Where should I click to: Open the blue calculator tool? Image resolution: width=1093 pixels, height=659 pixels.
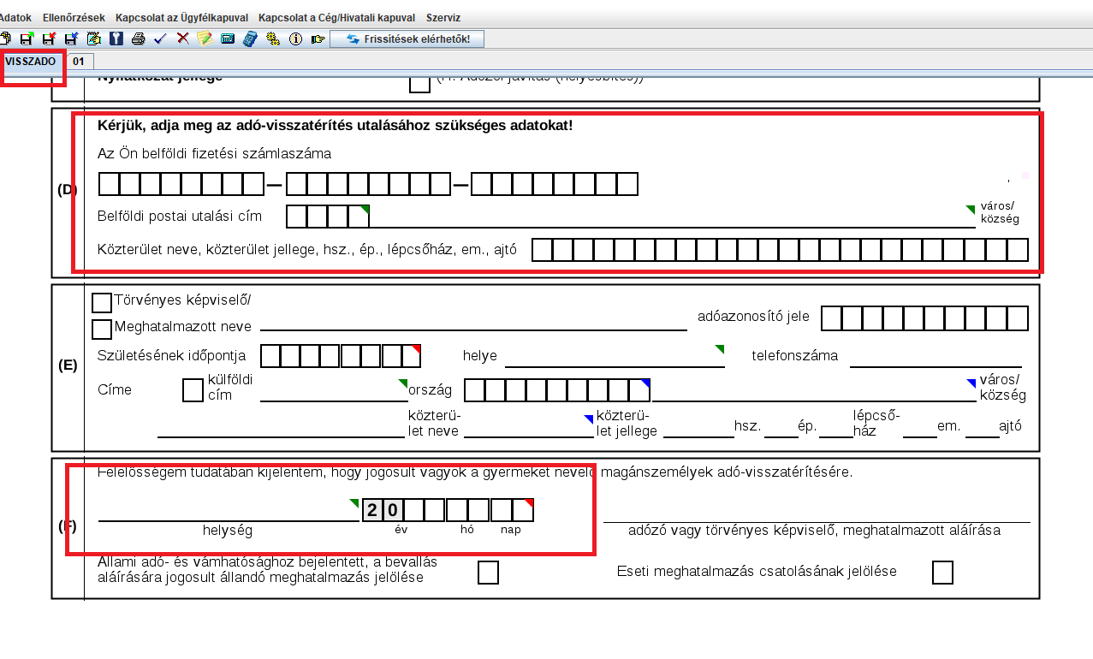250,39
